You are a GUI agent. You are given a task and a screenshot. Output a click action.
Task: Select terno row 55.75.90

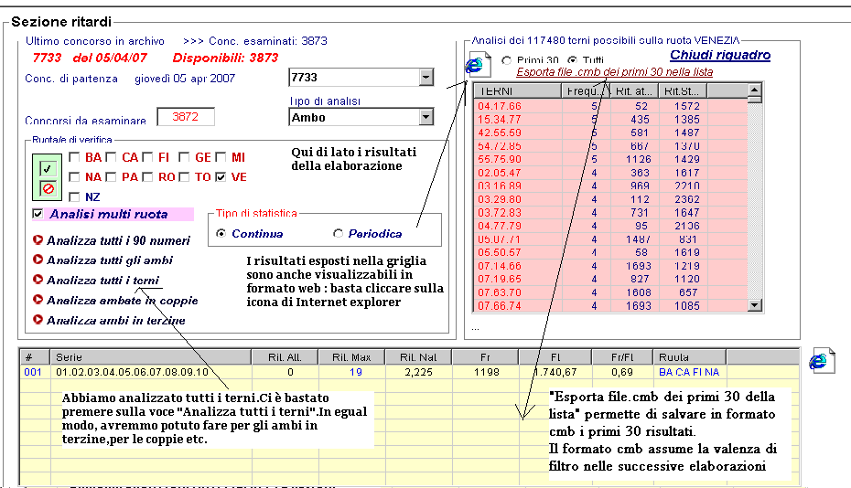(x=611, y=159)
